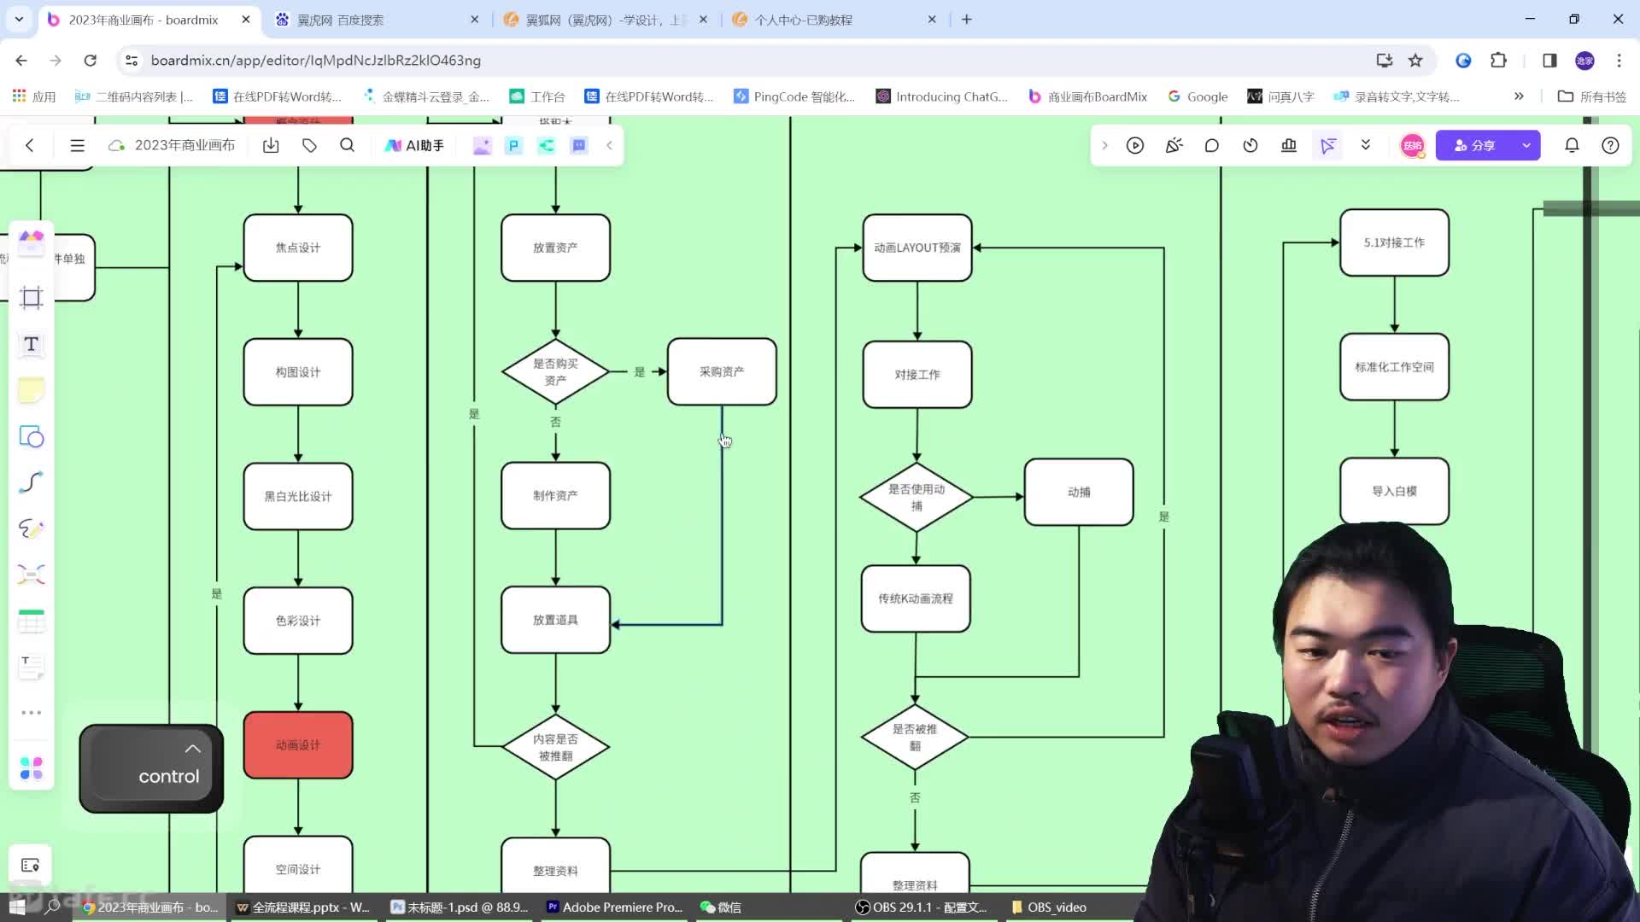Expand the right toolbar with chevron arrow
The height and width of the screenshot is (922, 1640).
coord(1104,145)
